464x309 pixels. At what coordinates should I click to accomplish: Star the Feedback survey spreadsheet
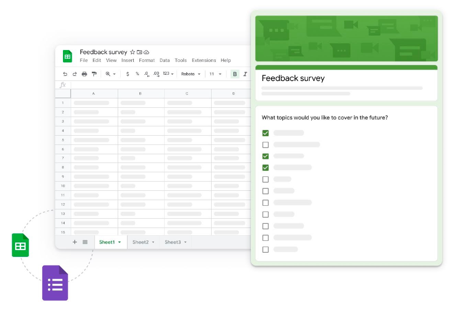tap(133, 52)
